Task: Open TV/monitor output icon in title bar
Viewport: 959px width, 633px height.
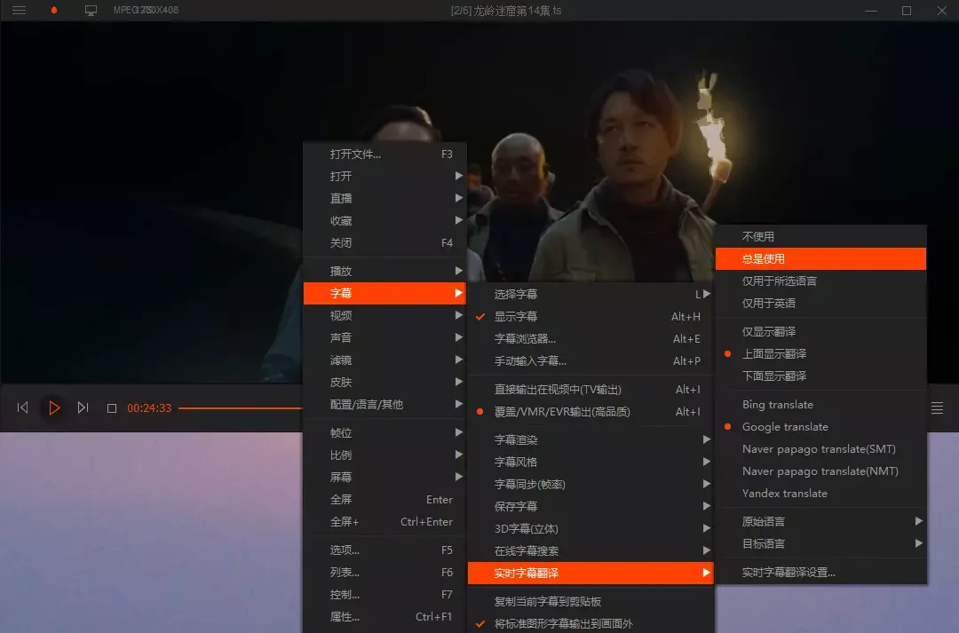Action: pyautogui.click(x=89, y=11)
